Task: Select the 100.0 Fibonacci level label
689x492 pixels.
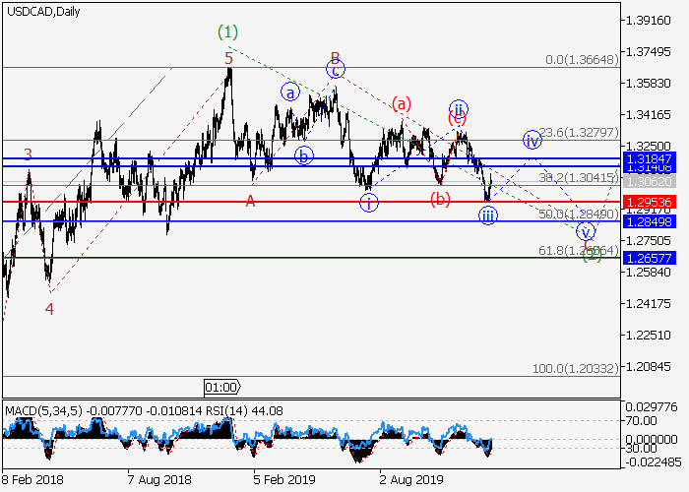Action: click(575, 367)
